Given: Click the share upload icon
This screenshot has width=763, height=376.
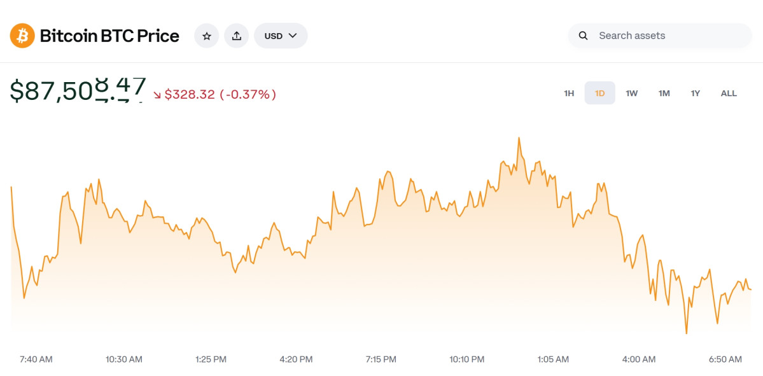Looking at the screenshot, I should pyautogui.click(x=236, y=36).
